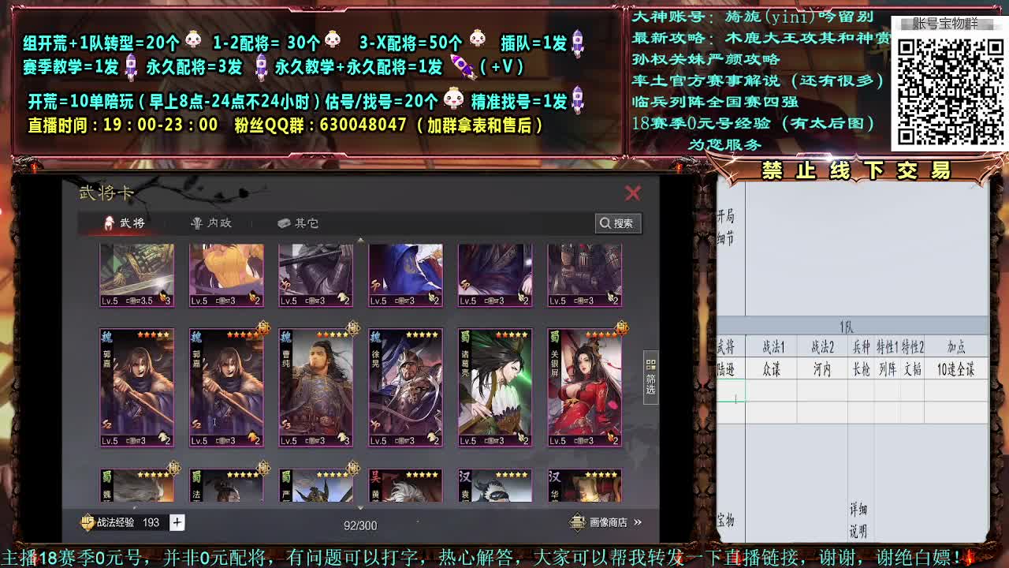The height and width of the screenshot is (568, 1009).
Task: Open the 画像商店 link
Action: point(605,522)
